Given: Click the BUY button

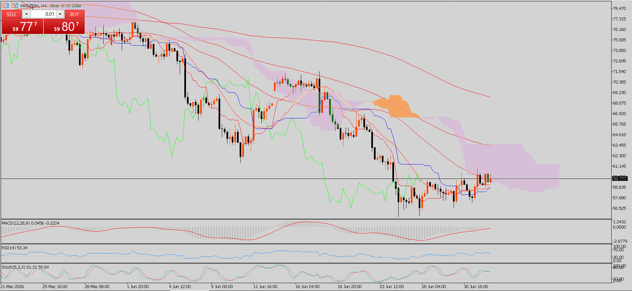Looking at the screenshot, I should 75,14.
